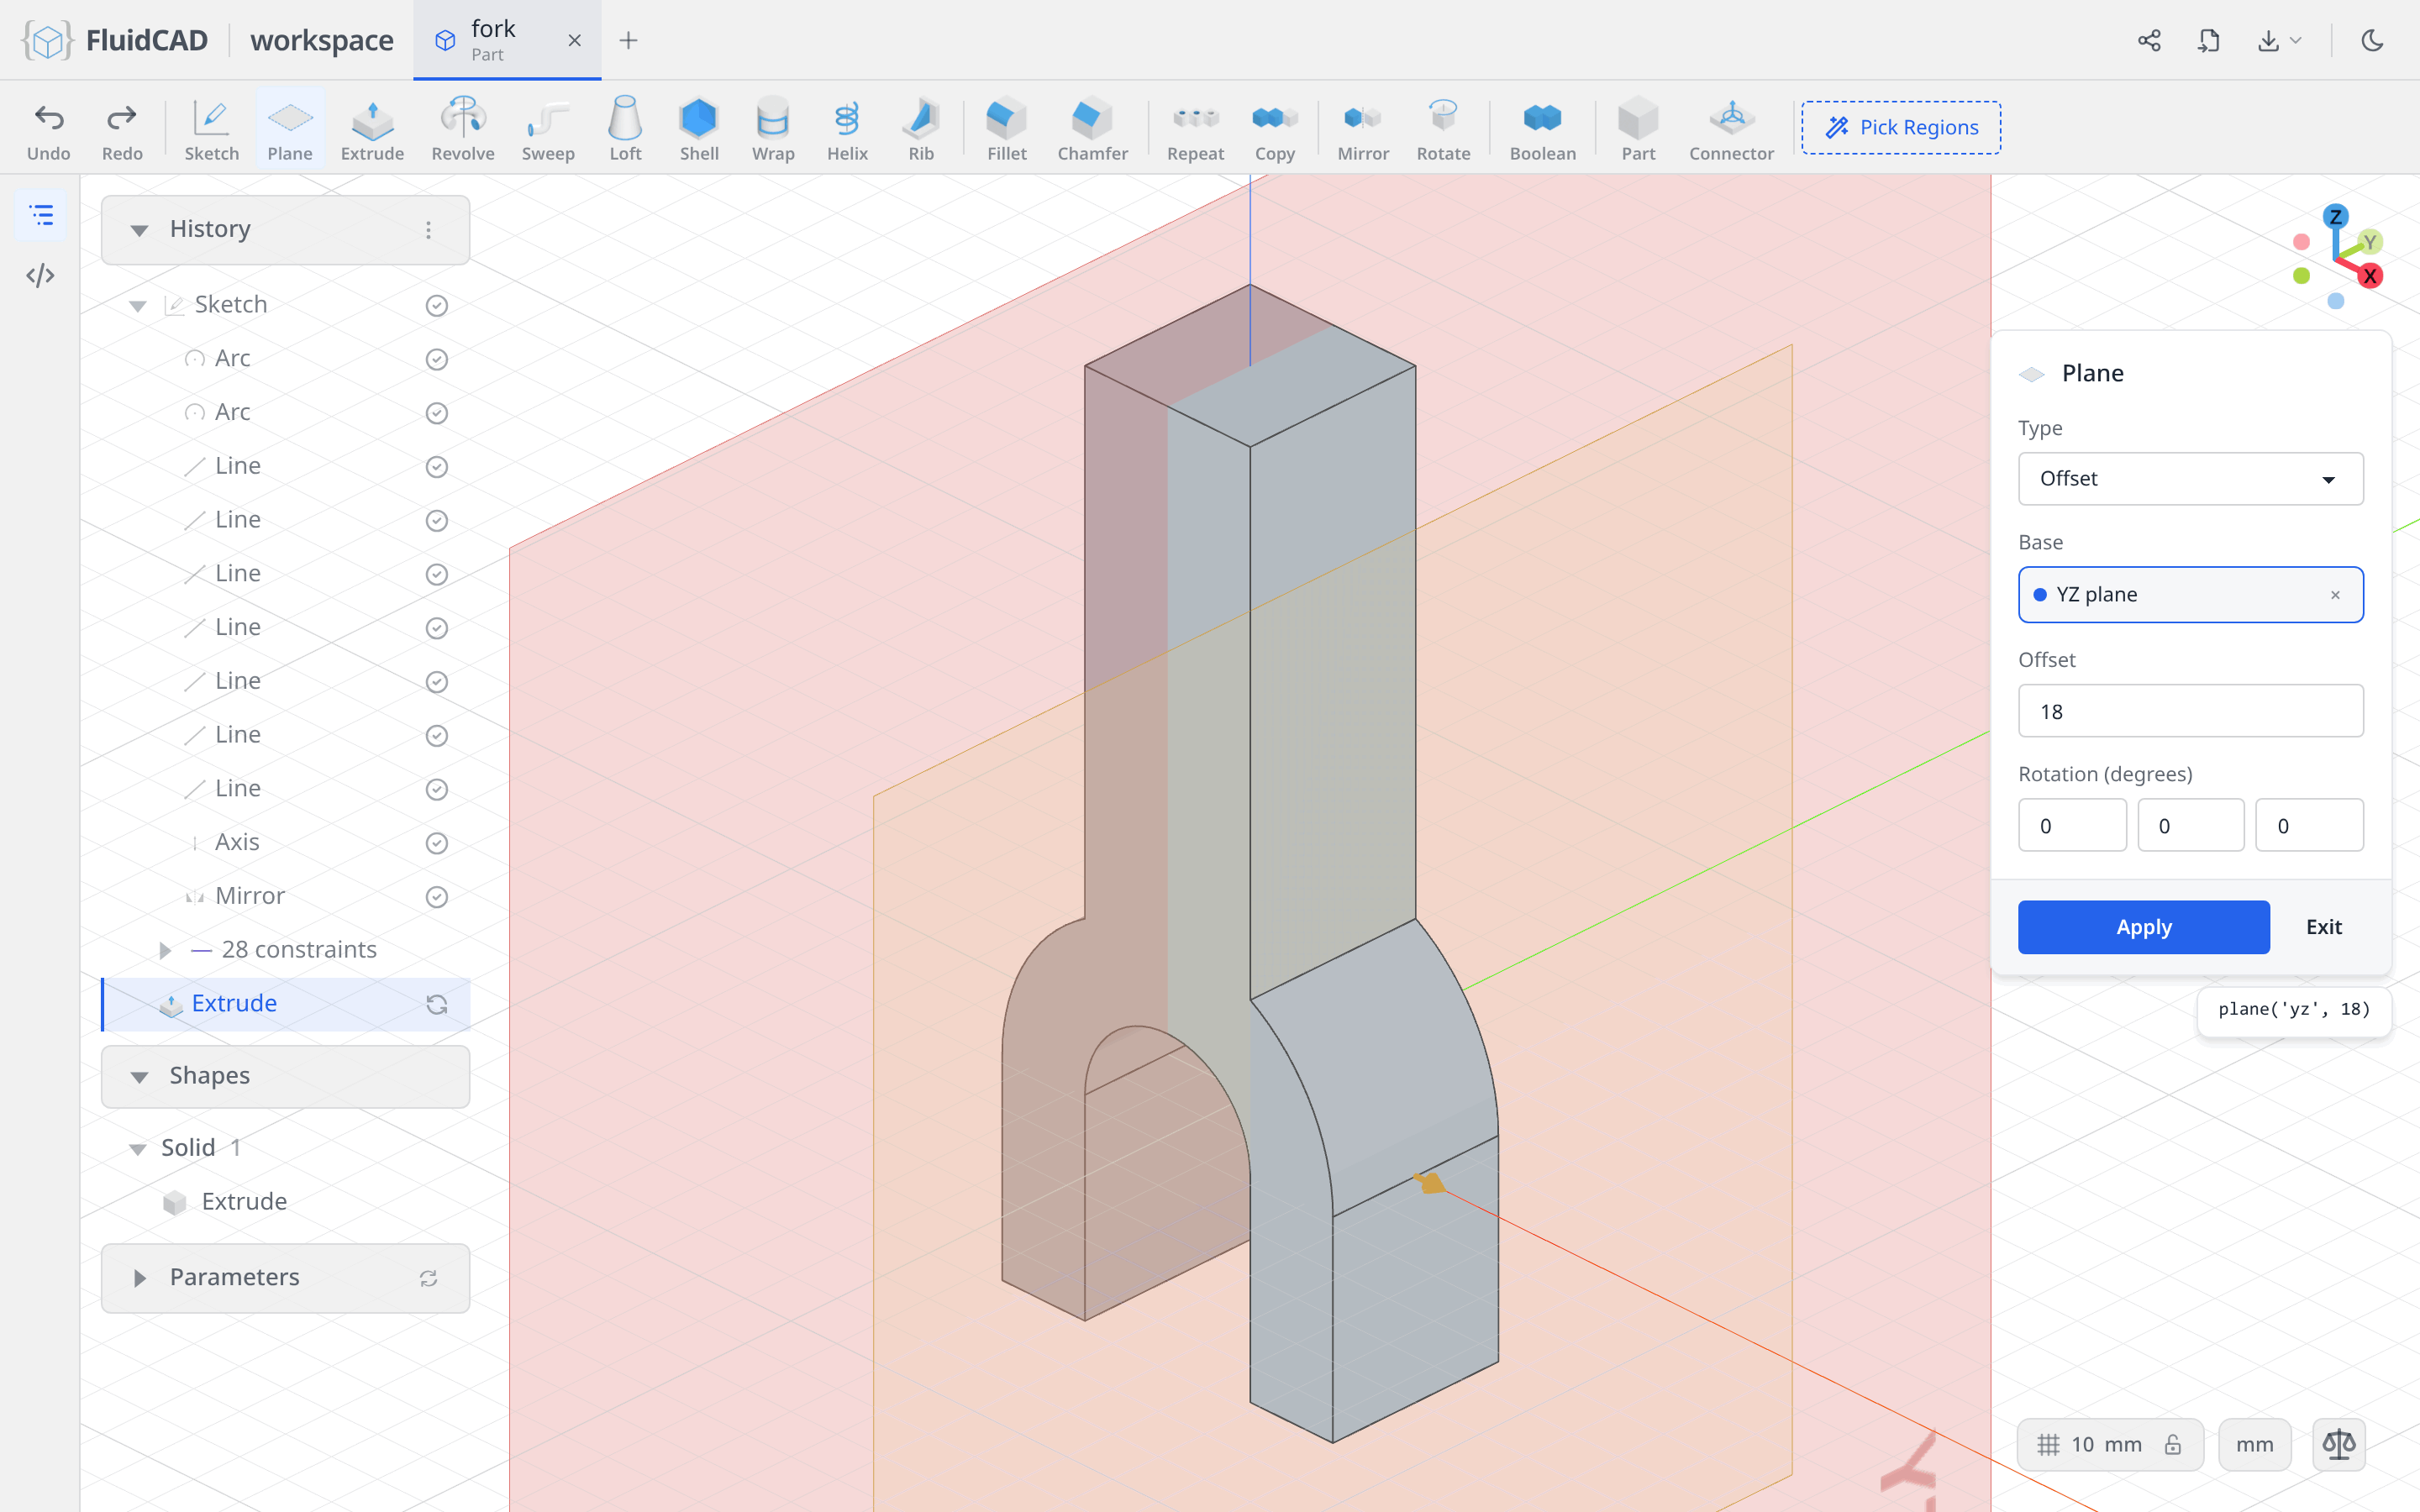Click the Mirror toolbar tool

(x=1363, y=129)
